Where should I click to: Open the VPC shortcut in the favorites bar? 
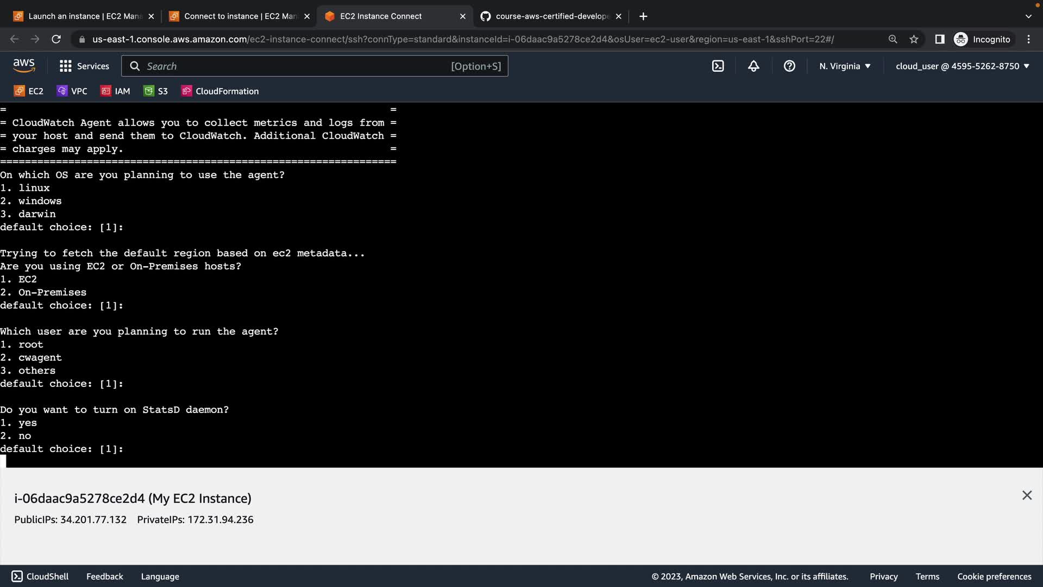[x=72, y=91]
